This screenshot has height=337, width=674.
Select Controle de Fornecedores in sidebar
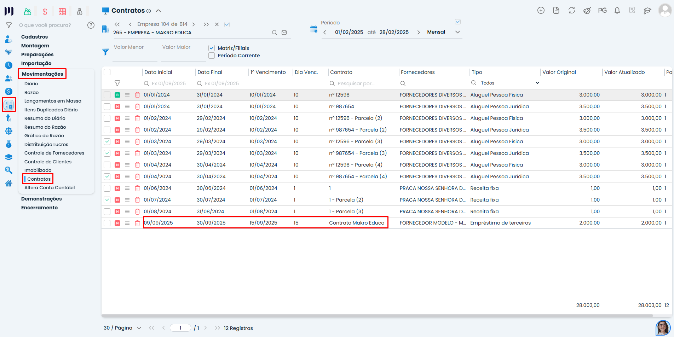click(54, 153)
